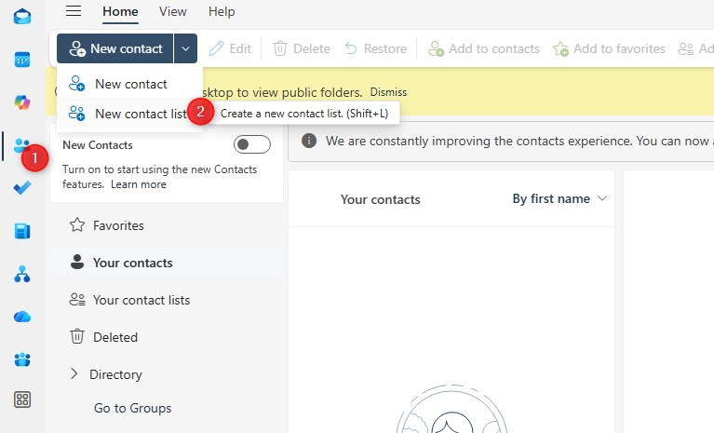Select the Favorites folder
The height and width of the screenshot is (433, 714).
(118, 225)
